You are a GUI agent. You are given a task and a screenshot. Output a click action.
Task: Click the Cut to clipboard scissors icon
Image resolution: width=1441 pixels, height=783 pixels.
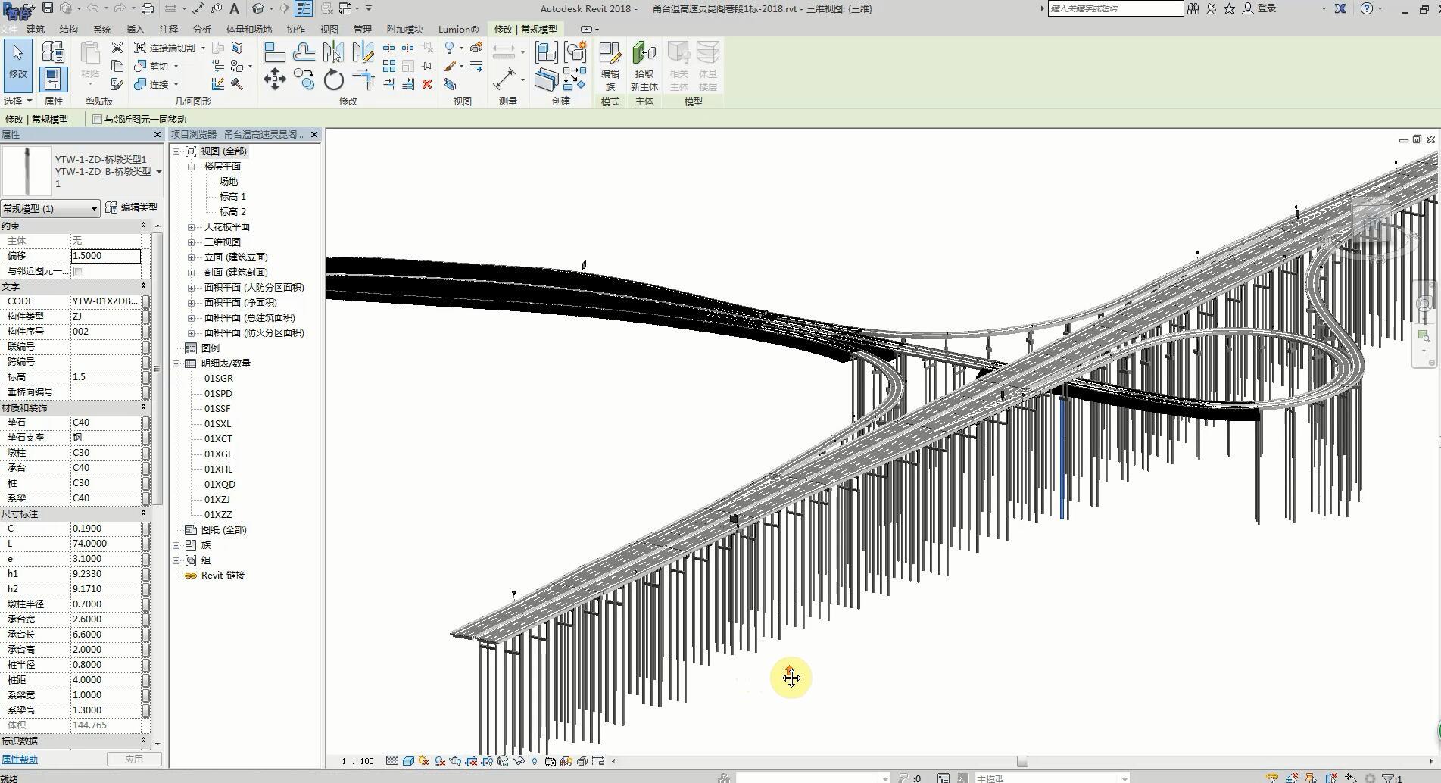tap(117, 48)
